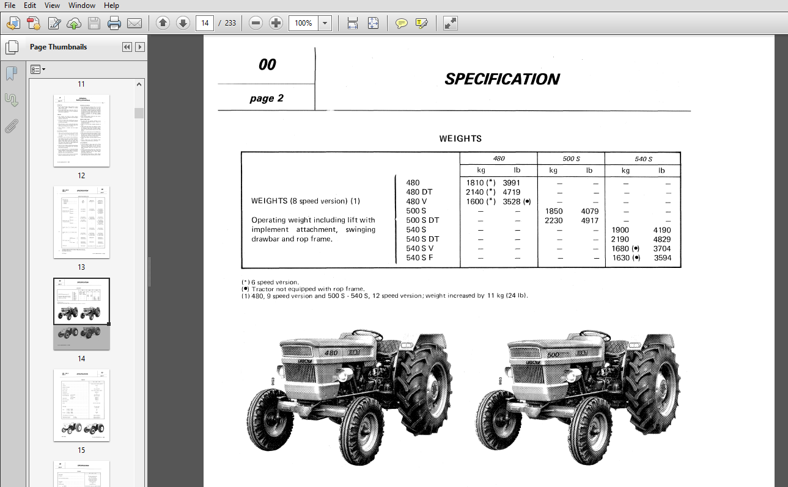Open the Edit menu
Screen dimensions: 788x487
tap(30, 5)
